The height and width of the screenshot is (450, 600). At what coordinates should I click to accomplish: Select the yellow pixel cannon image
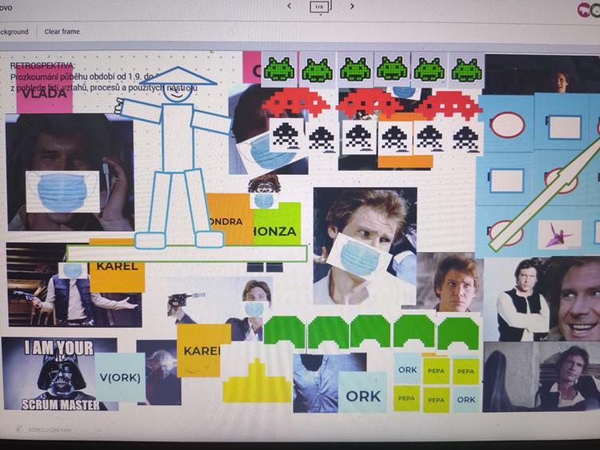click(257, 381)
